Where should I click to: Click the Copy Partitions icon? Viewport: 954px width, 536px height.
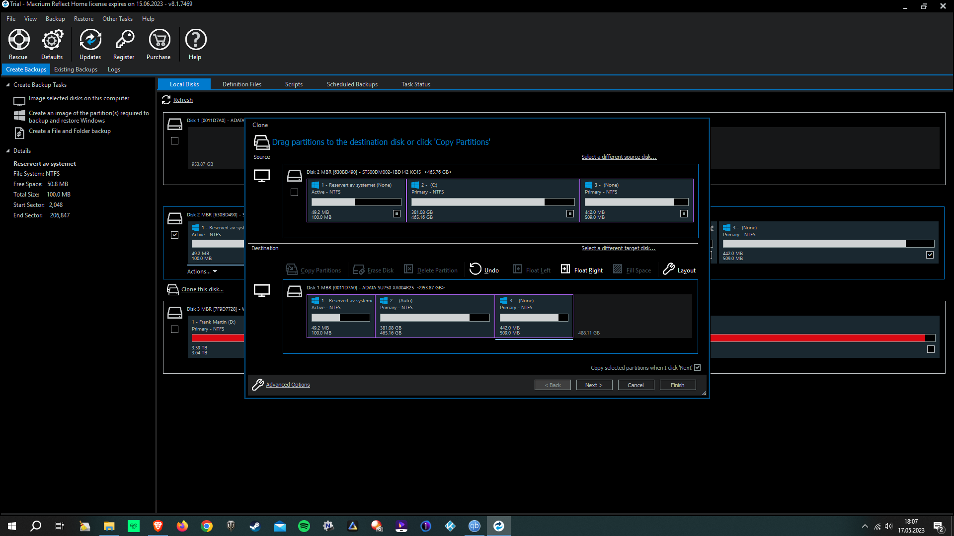pyautogui.click(x=292, y=269)
